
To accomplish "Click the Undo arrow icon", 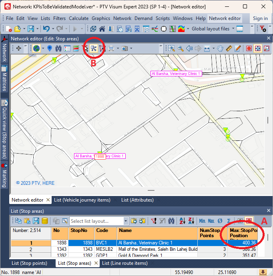I will pos(46,29).
